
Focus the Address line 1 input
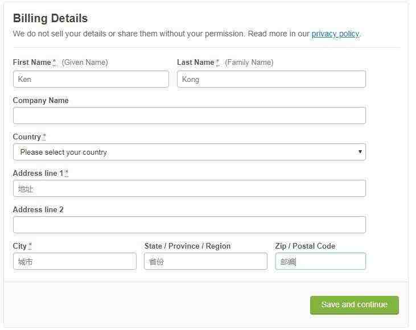190,188
